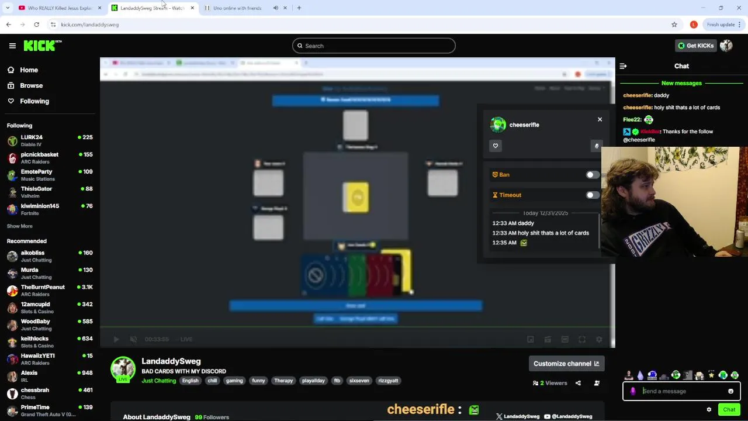Click the mute icon on cheeserifle card

tap(596, 146)
